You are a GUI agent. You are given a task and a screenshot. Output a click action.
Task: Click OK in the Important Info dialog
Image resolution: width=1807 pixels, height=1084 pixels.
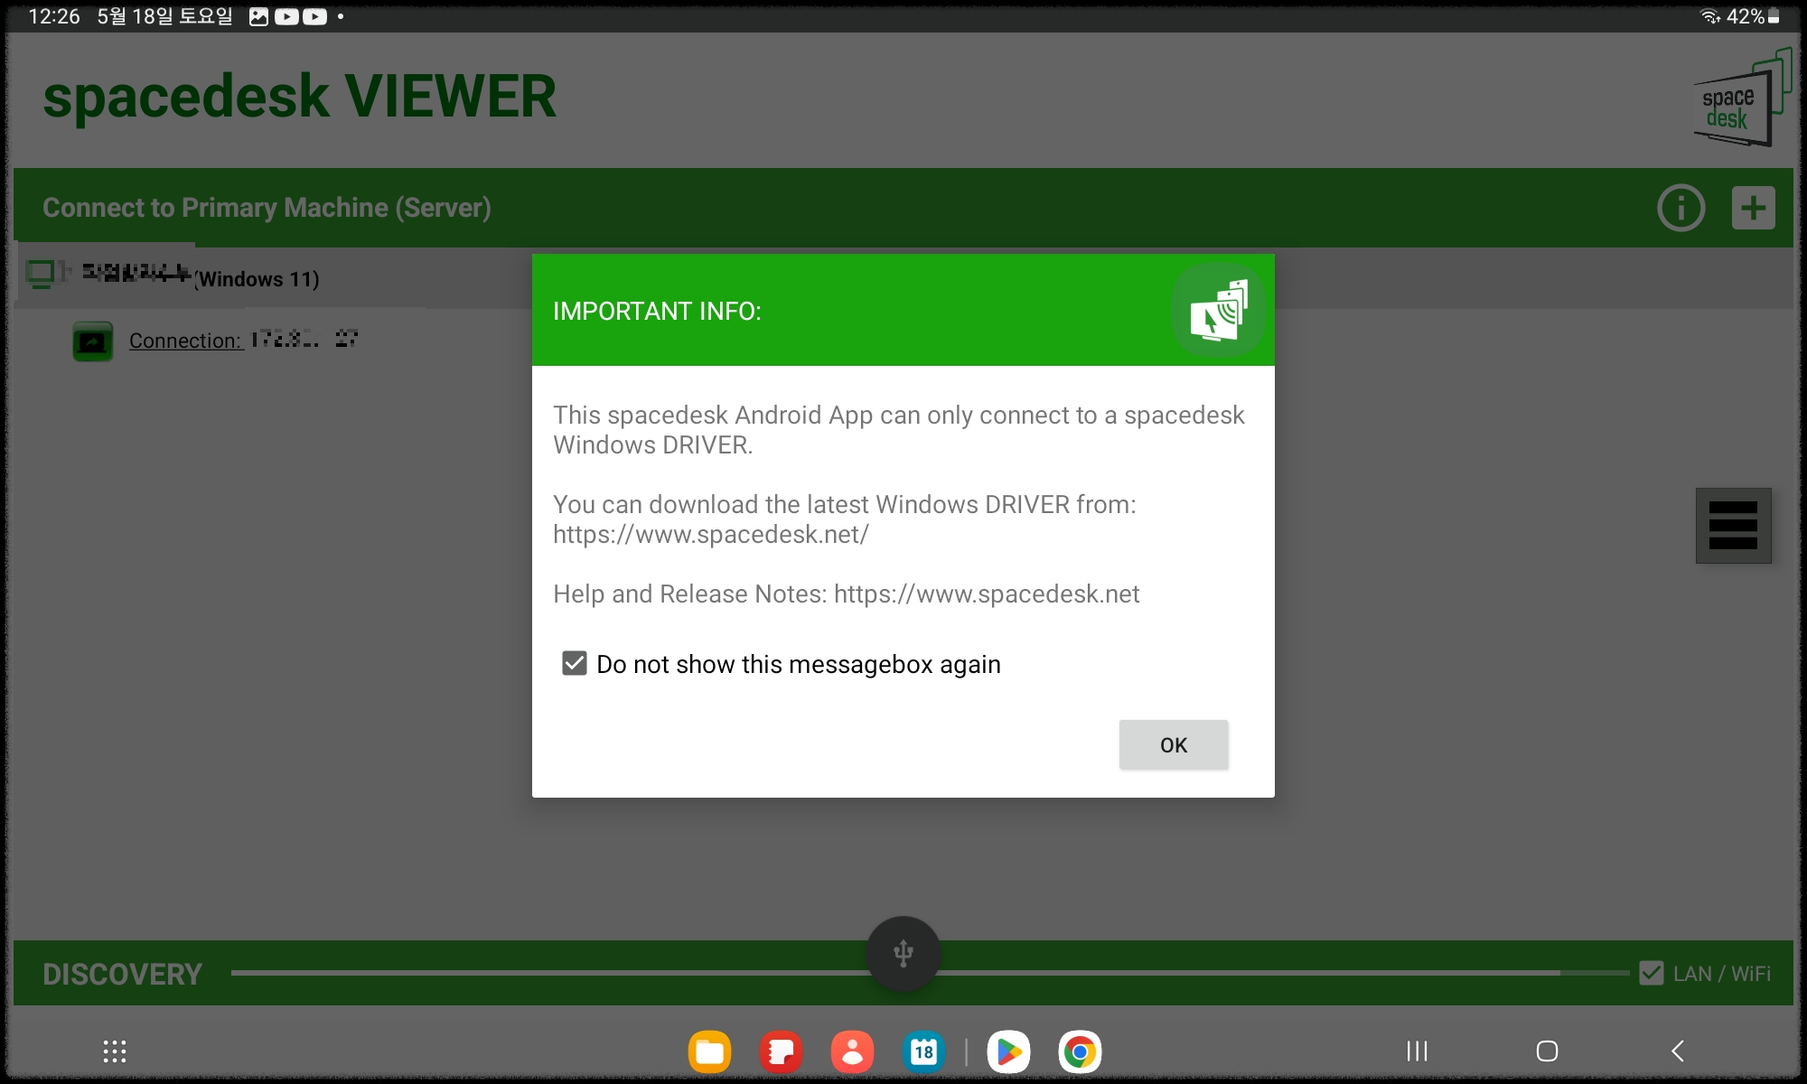pyautogui.click(x=1174, y=744)
